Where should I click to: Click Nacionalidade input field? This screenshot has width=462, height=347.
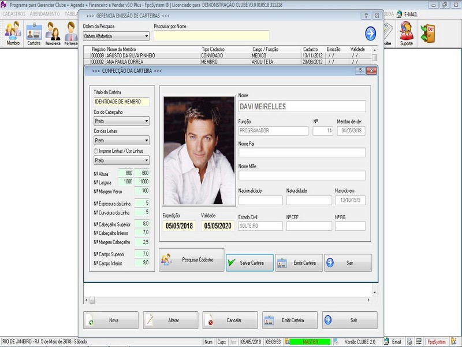(x=260, y=200)
